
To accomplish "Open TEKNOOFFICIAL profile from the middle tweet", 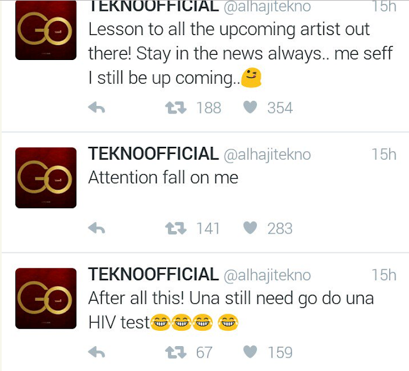I will point(153,154).
